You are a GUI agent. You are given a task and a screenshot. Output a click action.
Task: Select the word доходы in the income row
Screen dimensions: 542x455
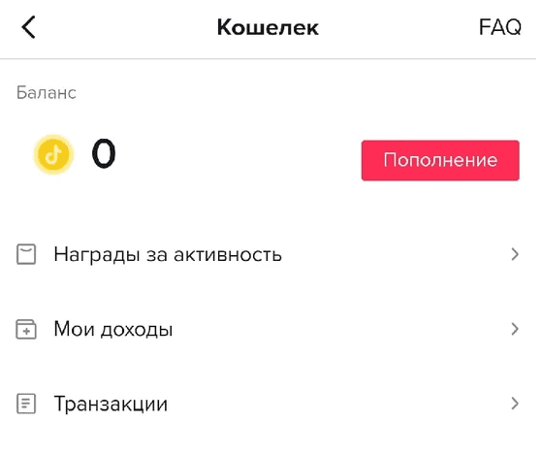pos(137,330)
